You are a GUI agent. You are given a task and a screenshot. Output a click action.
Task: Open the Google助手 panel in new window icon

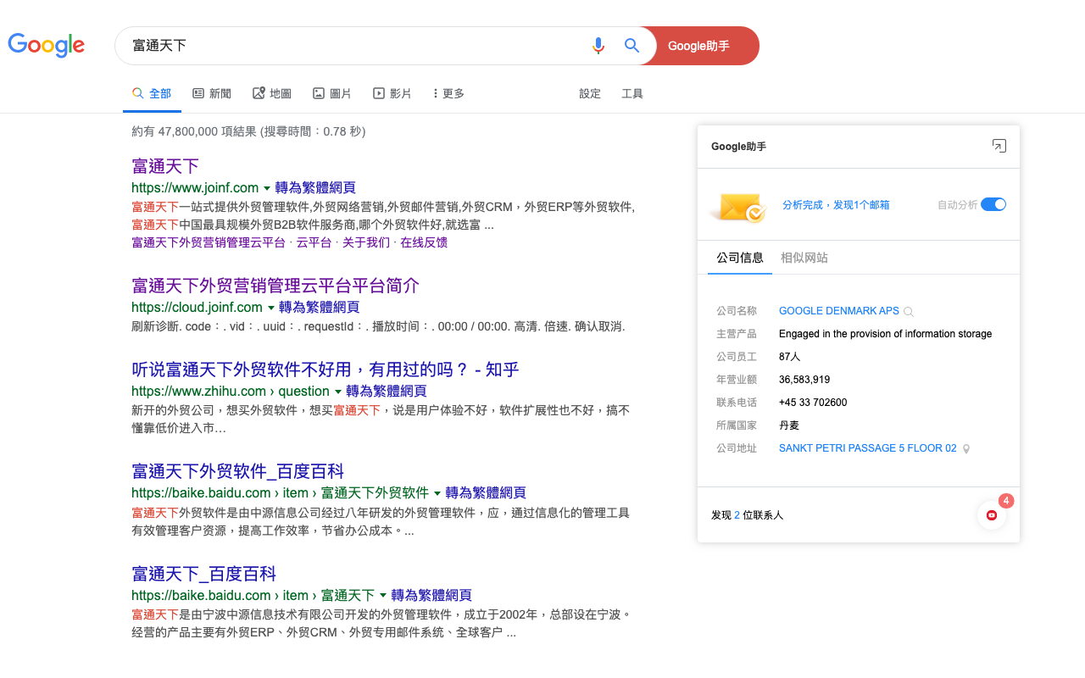[x=999, y=146]
